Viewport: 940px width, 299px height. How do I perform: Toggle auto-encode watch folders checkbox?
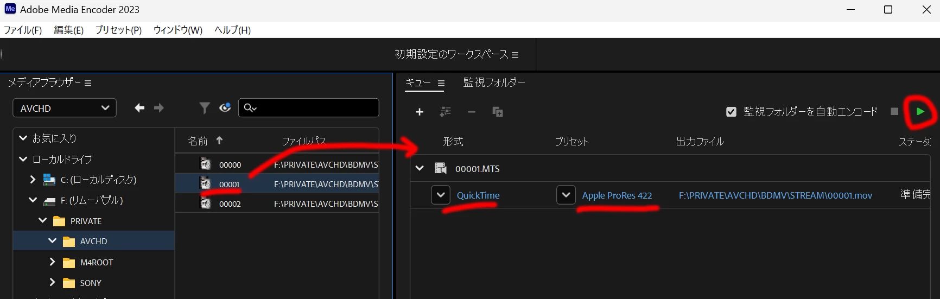click(x=731, y=112)
